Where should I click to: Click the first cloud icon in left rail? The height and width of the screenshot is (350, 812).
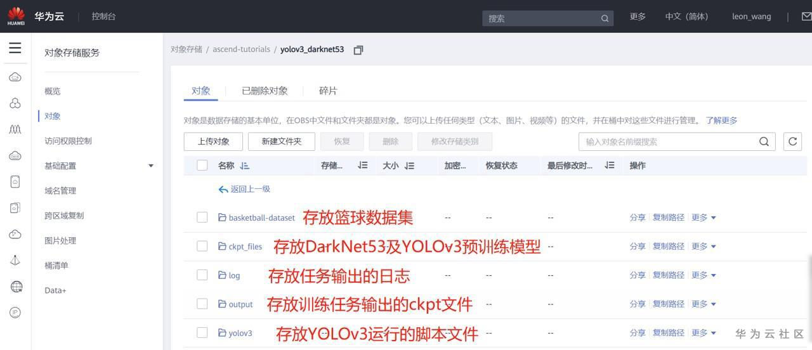click(x=15, y=77)
